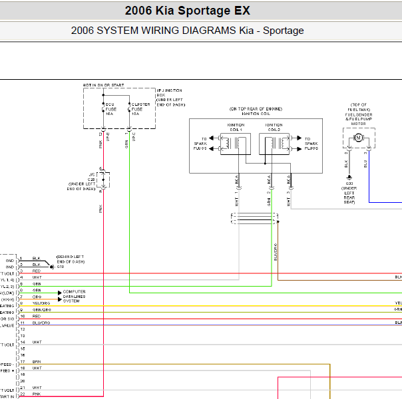
Task: Click right "TO SPARK PLUGS" text near coil 2
Action: pyautogui.click(x=311, y=144)
